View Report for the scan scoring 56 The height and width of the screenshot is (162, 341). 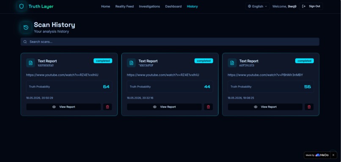click(x=265, y=107)
